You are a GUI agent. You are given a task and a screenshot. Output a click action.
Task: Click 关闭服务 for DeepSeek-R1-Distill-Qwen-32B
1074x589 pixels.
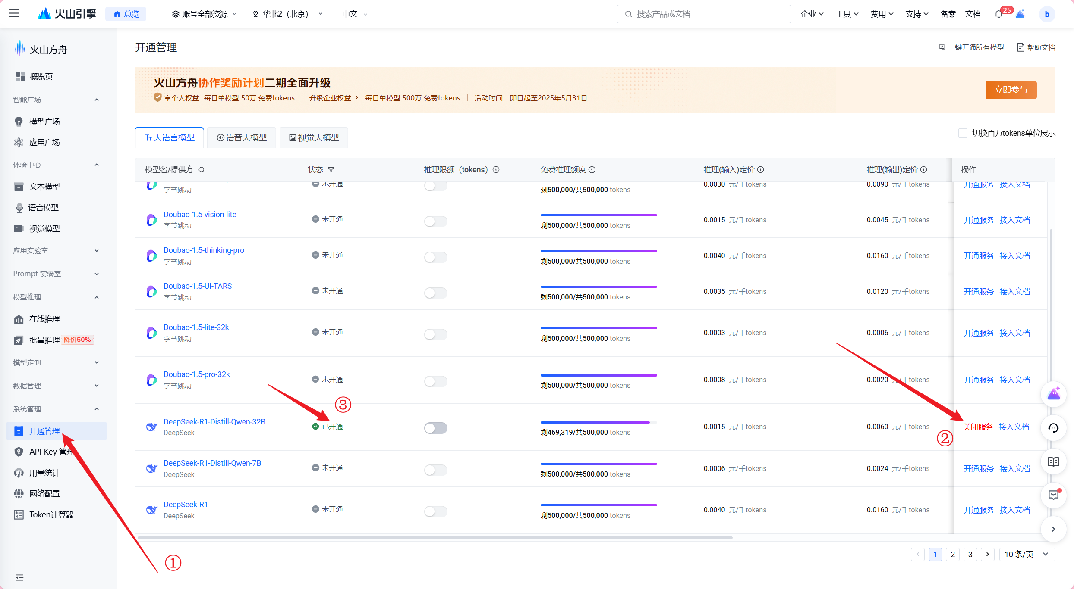[978, 427]
